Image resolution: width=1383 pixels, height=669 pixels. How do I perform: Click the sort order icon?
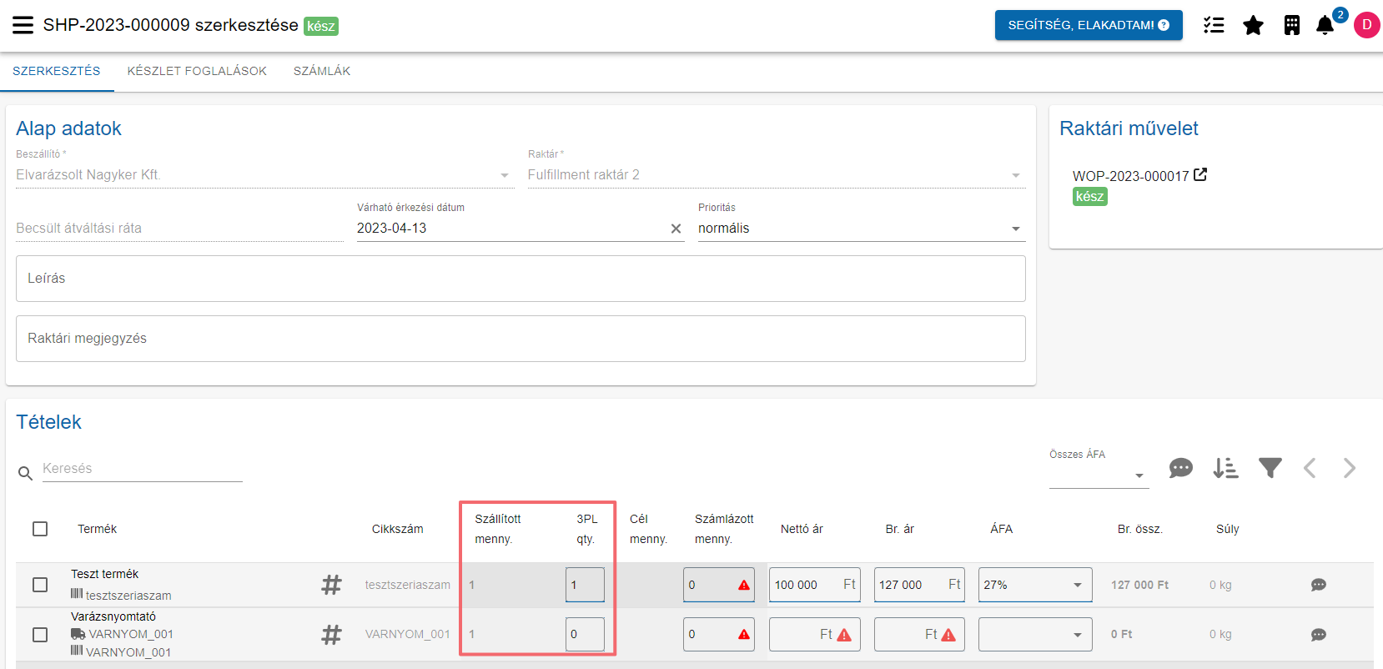pyautogui.click(x=1225, y=468)
